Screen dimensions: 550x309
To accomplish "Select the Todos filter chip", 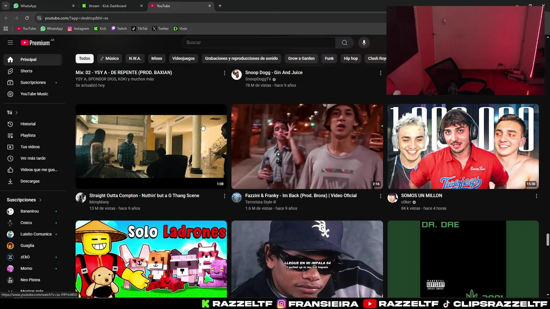I will (85, 58).
